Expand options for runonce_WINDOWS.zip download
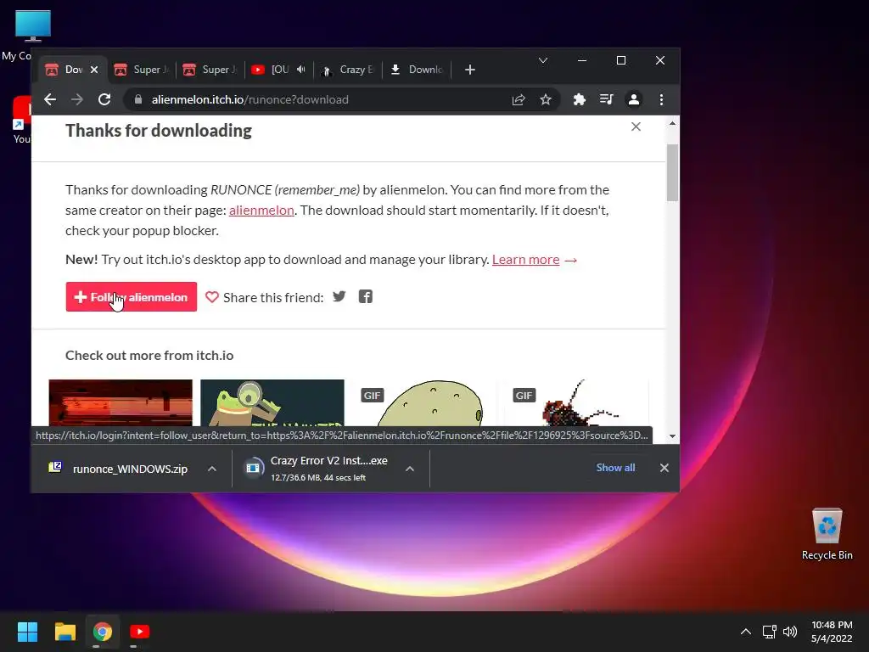This screenshot has height=652, width=869. (211, 469)
